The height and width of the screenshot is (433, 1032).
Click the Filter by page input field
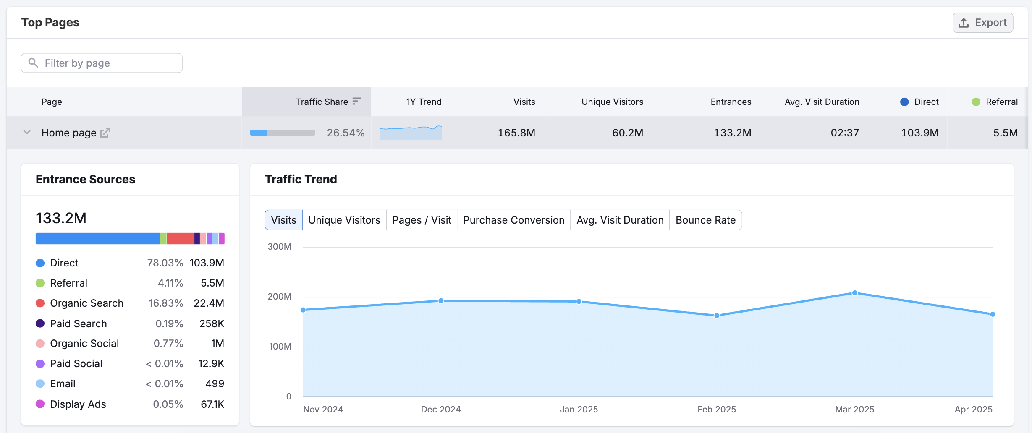[109, 63]
